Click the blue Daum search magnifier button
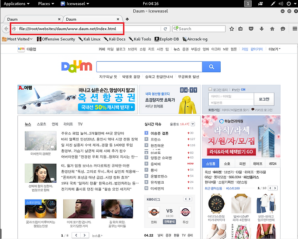 pos(211,67)
